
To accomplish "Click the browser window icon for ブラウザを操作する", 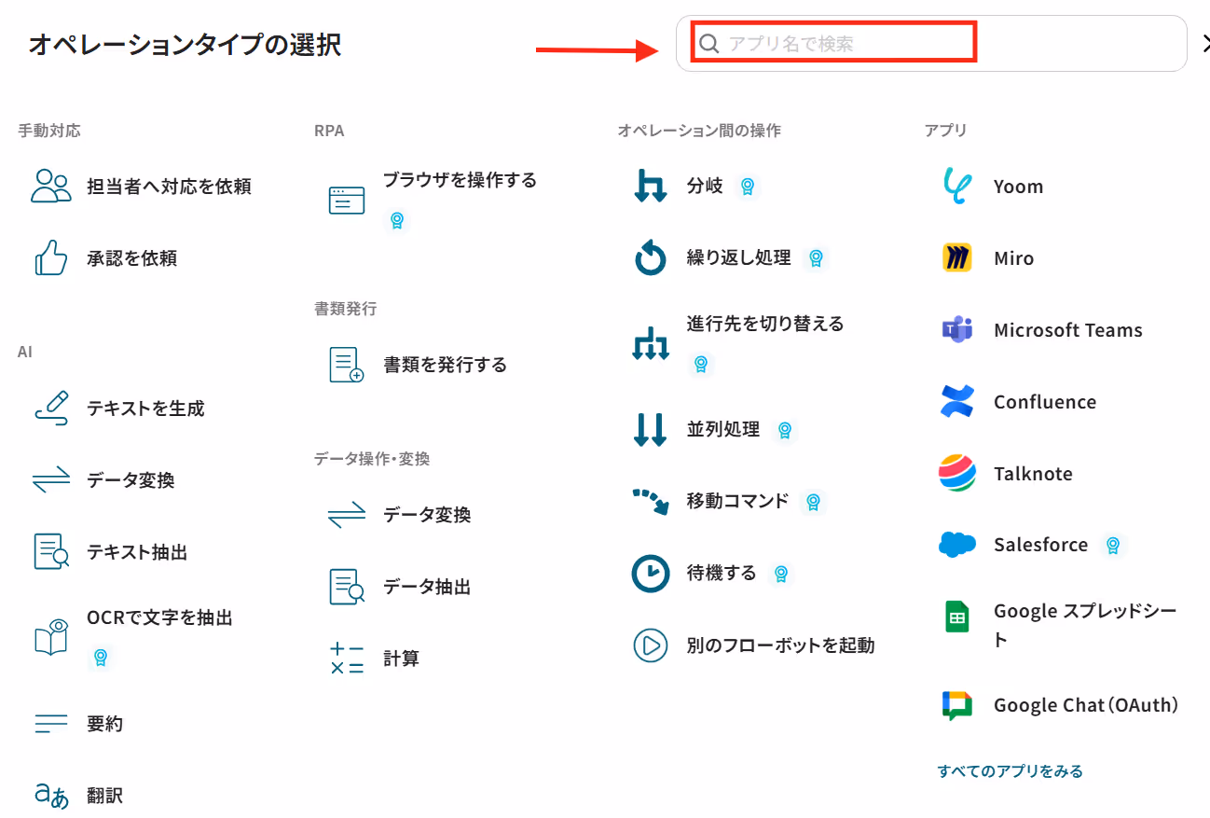I will [347, 201].
